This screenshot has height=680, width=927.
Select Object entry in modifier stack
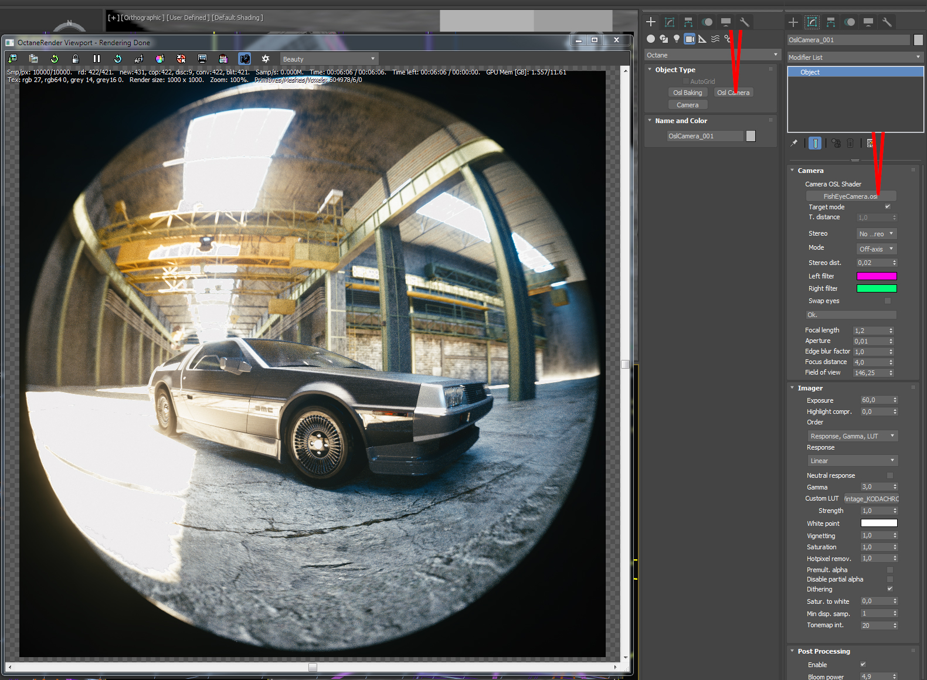tap(855, 72)
